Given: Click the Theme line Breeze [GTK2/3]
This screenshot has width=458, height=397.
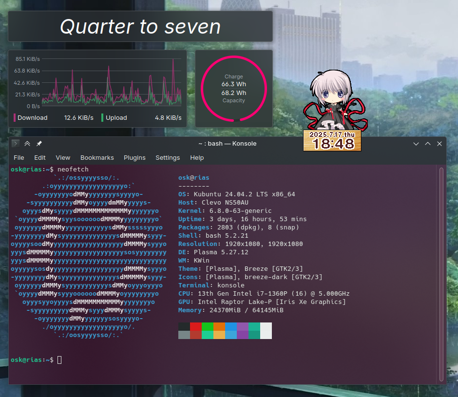Looking at the screenshot, I should pyautogui.click(x=241, y=269).
